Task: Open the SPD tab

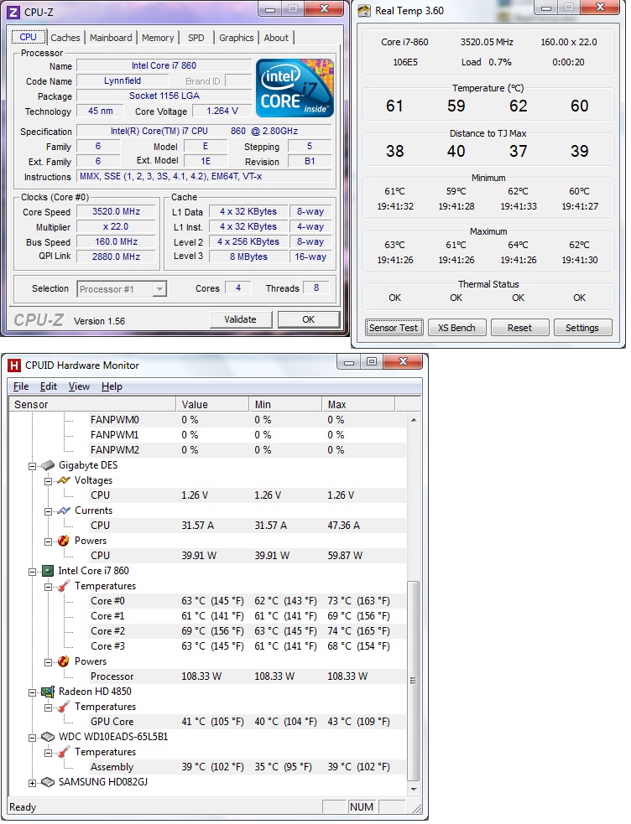Action: pyautogui.click(x=196, y=38)
